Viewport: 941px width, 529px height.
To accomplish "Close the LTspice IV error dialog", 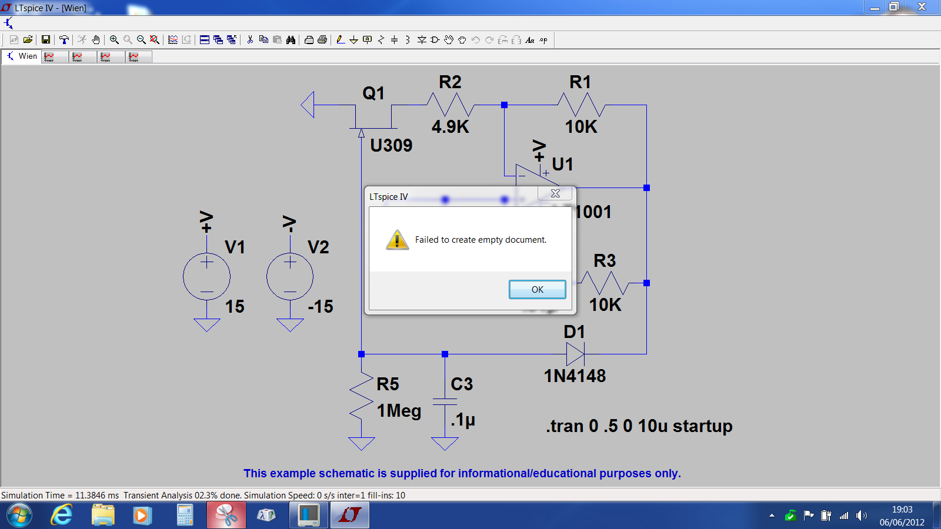I will coord(555,193).
